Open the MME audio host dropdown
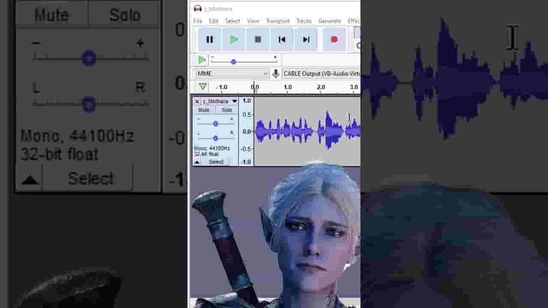 (232, 74)
